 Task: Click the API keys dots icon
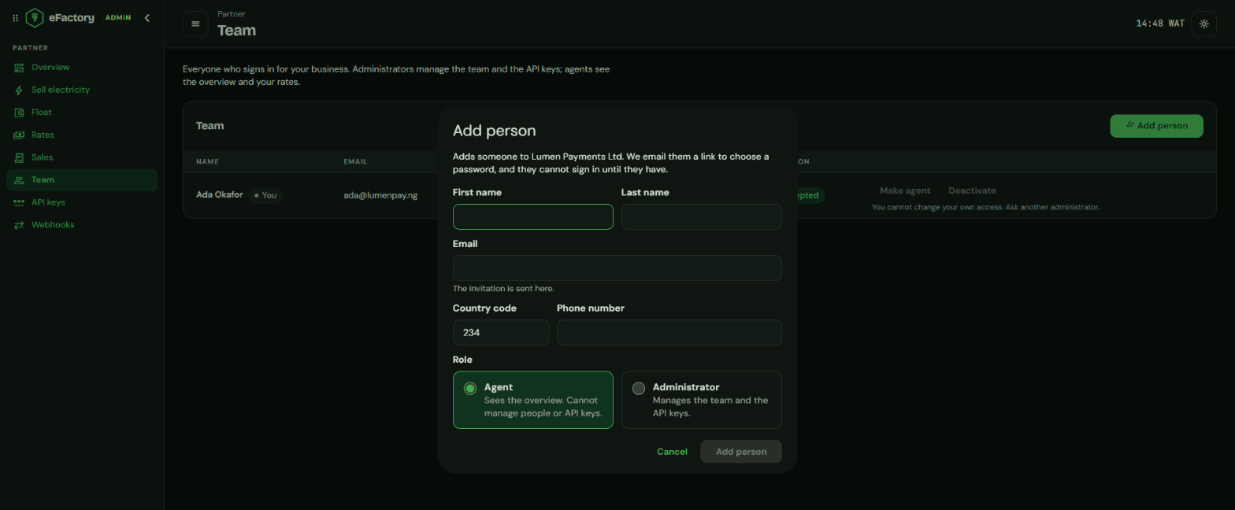tap(19, 202)
